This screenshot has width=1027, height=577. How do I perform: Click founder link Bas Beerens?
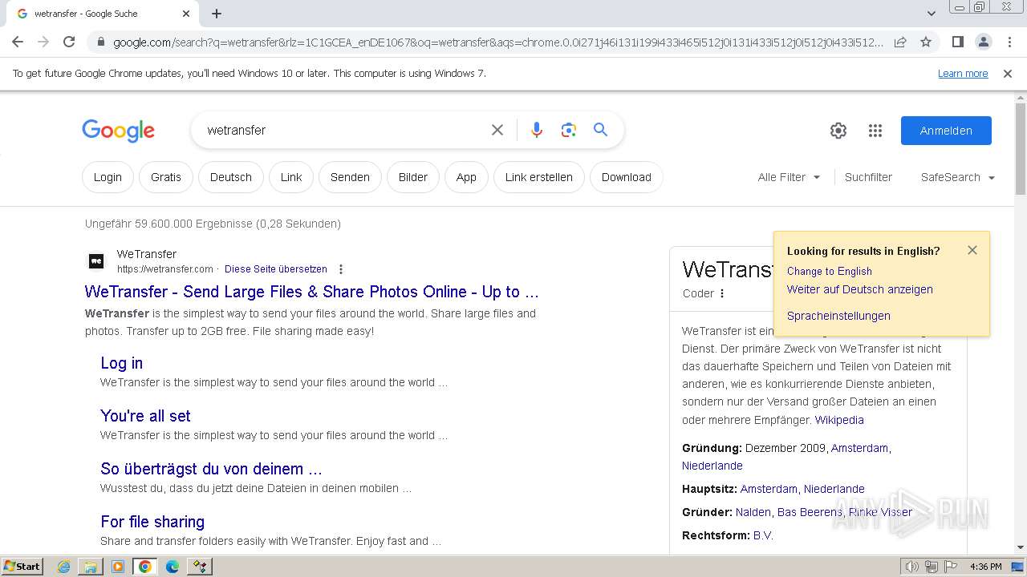810,512
